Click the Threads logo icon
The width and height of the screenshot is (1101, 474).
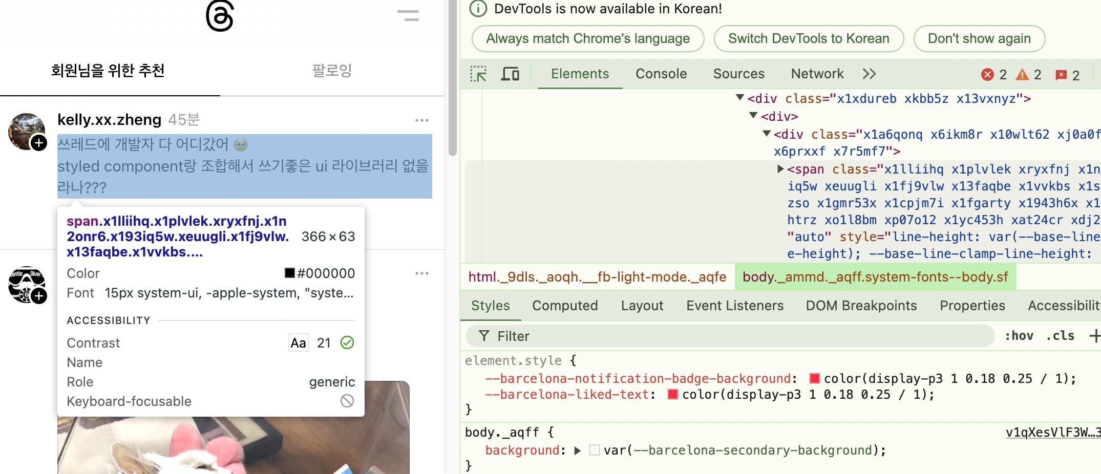tap(220, 15)
